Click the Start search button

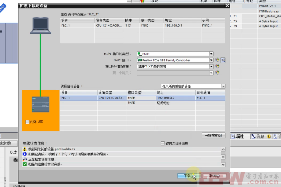[213, 135]
